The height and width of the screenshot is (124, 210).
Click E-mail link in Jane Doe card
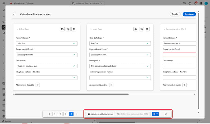tap(104, 49)
